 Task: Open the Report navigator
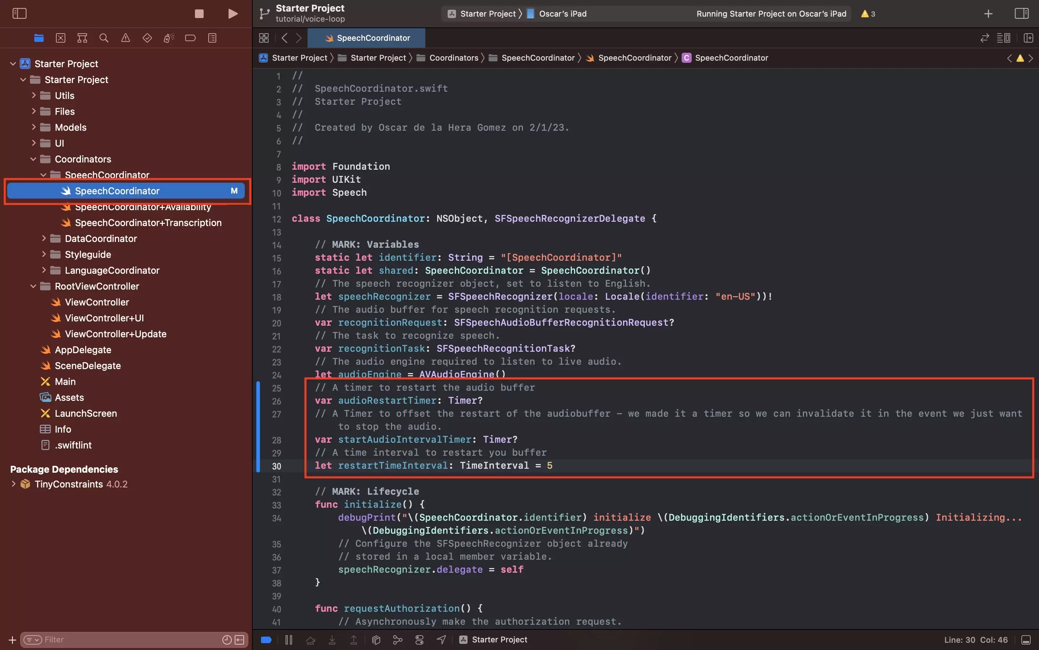point(212,38)
